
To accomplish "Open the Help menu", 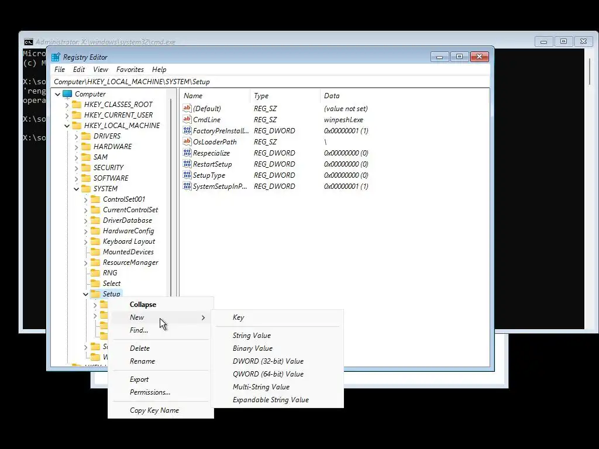I will (159, 70).
